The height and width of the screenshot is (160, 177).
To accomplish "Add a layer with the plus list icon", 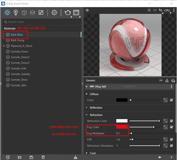I will pyautogui.click(x=167, y=80).
